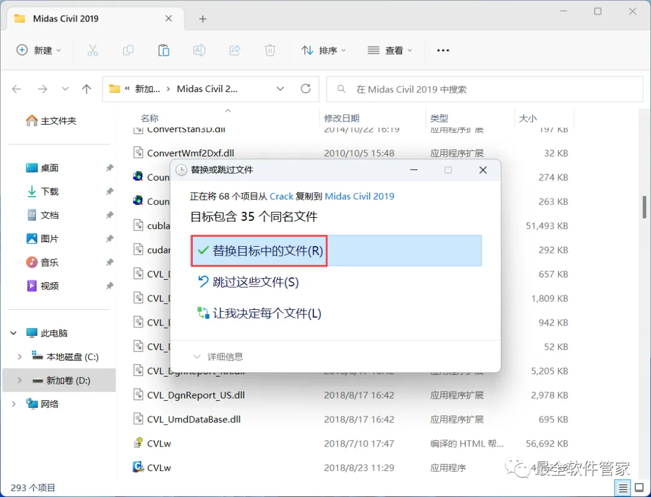Add a new Explorer tab
The image size is (651, 497).
pos(203,19)
